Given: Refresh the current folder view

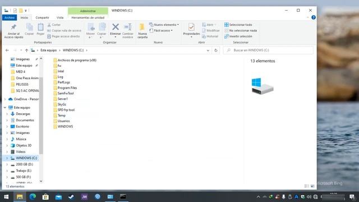Looking at the screenshot, I should [215, 50].
